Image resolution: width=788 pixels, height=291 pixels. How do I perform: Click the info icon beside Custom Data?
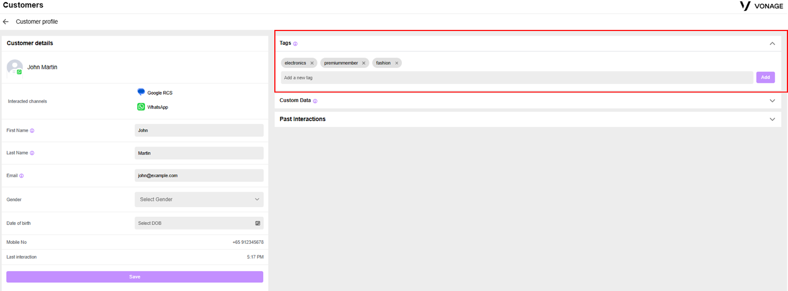pyautogui.click(x=315, y=101)
